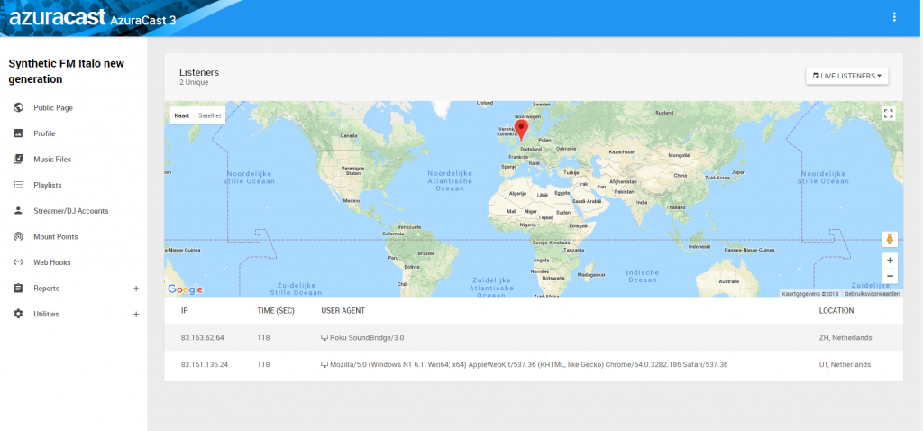Open Streamer/DJ Accounts in sidebar
This screenshot has height=431, width=923.
click(70, 211)
